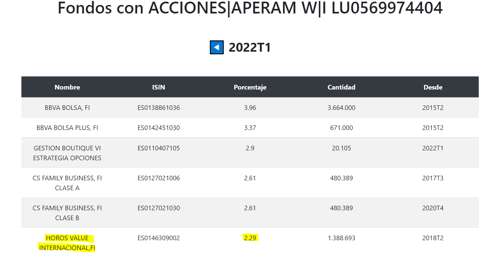This screenshot has height=257, width=485.
Task: Open CS FAMILY BUSINESS CLASE A
Action: pos(67,183)
